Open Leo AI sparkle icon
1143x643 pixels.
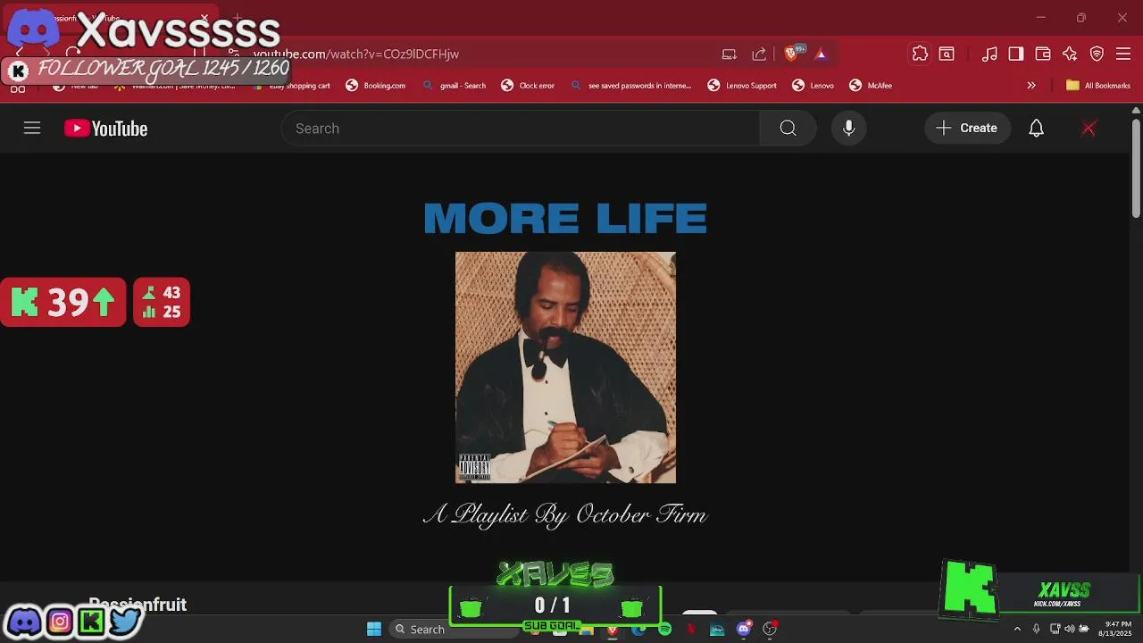pos(1070,54)
